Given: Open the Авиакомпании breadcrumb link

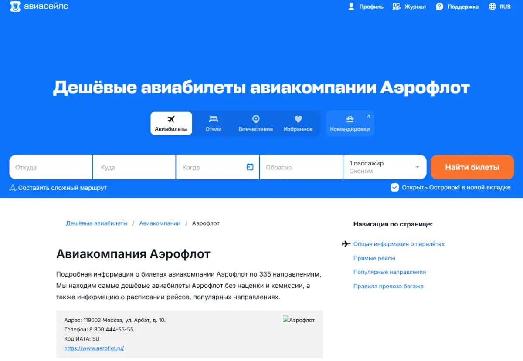Looking at the screenshot, I should tap(160, 223).
